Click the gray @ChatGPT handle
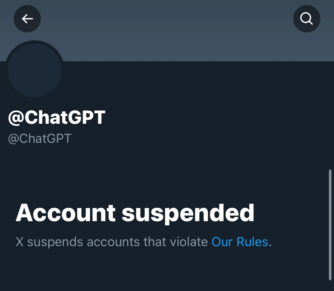The height and width of the screenshot is (291, 334). 40,139
